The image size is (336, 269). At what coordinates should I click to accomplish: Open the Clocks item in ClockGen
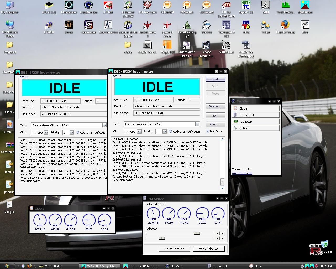255,108
